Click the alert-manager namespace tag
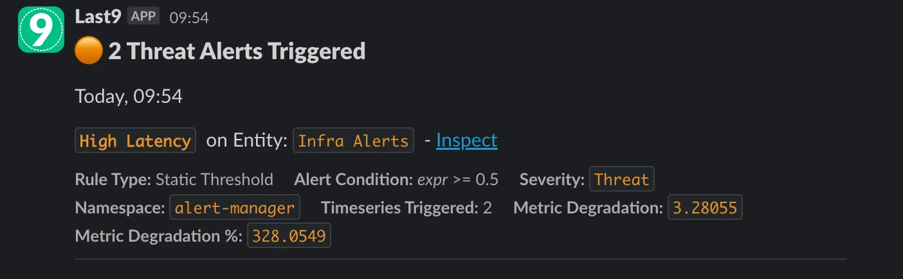This screenshot has width=903, height=279. tap(235, 208)
